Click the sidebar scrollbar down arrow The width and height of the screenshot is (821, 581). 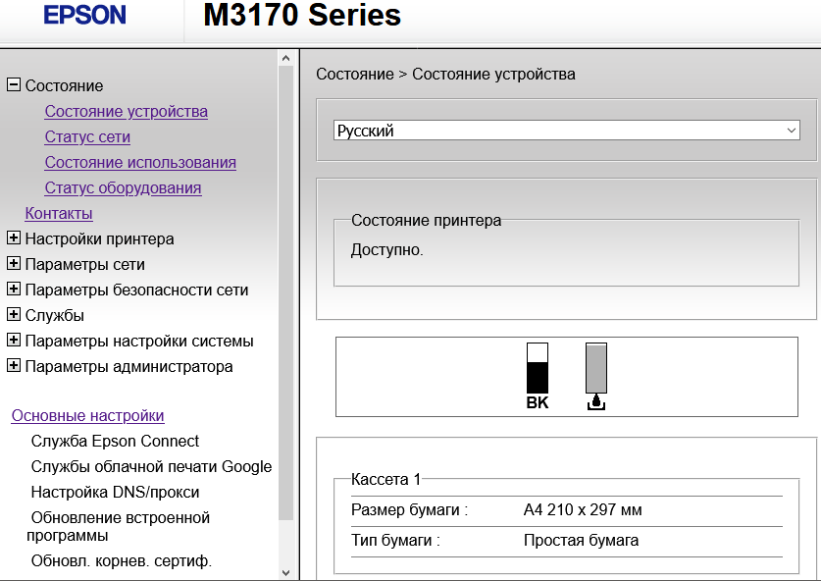pos(285,572)
